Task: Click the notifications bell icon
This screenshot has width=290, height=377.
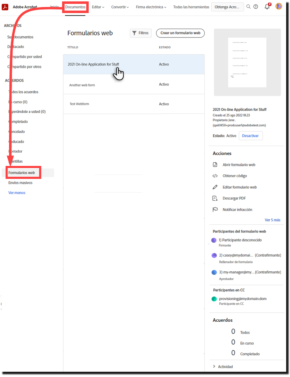Action: click(x=267, y=7)
